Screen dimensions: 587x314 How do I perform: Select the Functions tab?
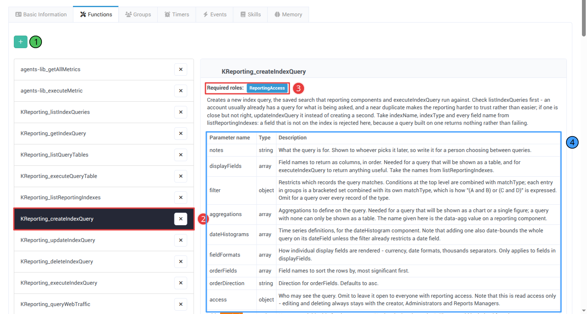[x=96, y=14]
